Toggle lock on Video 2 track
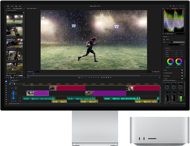This screenshot has height=146, width=190. (x=12, y=88)
